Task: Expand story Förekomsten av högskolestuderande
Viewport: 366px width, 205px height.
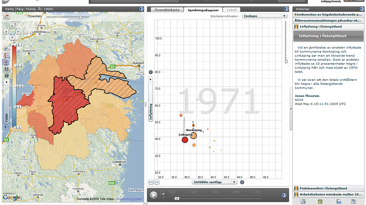Action: point(328,14)
